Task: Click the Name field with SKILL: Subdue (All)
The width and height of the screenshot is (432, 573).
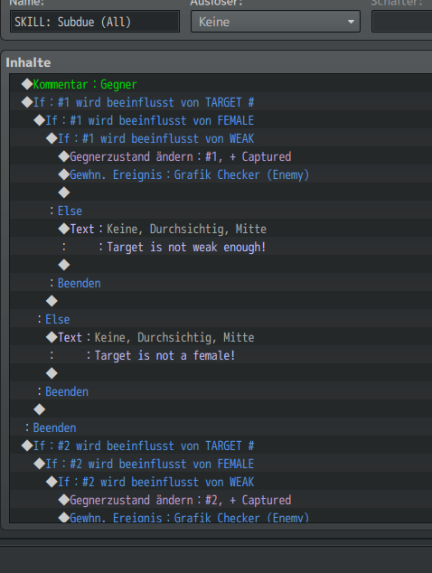Action: point(95,22)
